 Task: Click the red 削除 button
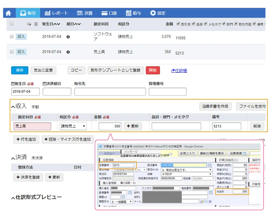coord(153,70)
